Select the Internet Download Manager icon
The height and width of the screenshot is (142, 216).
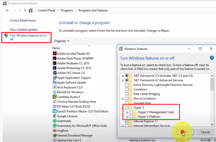coord(54,135)
